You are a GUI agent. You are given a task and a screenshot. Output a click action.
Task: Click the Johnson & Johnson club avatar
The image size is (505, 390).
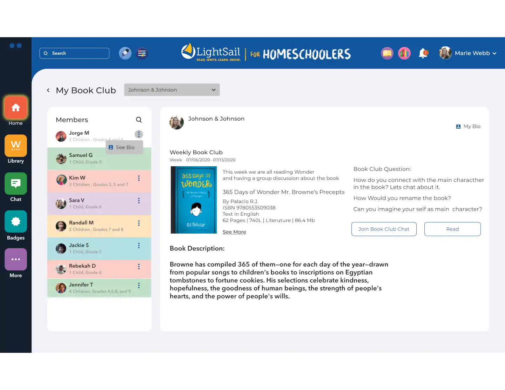(x=177, y=122)
